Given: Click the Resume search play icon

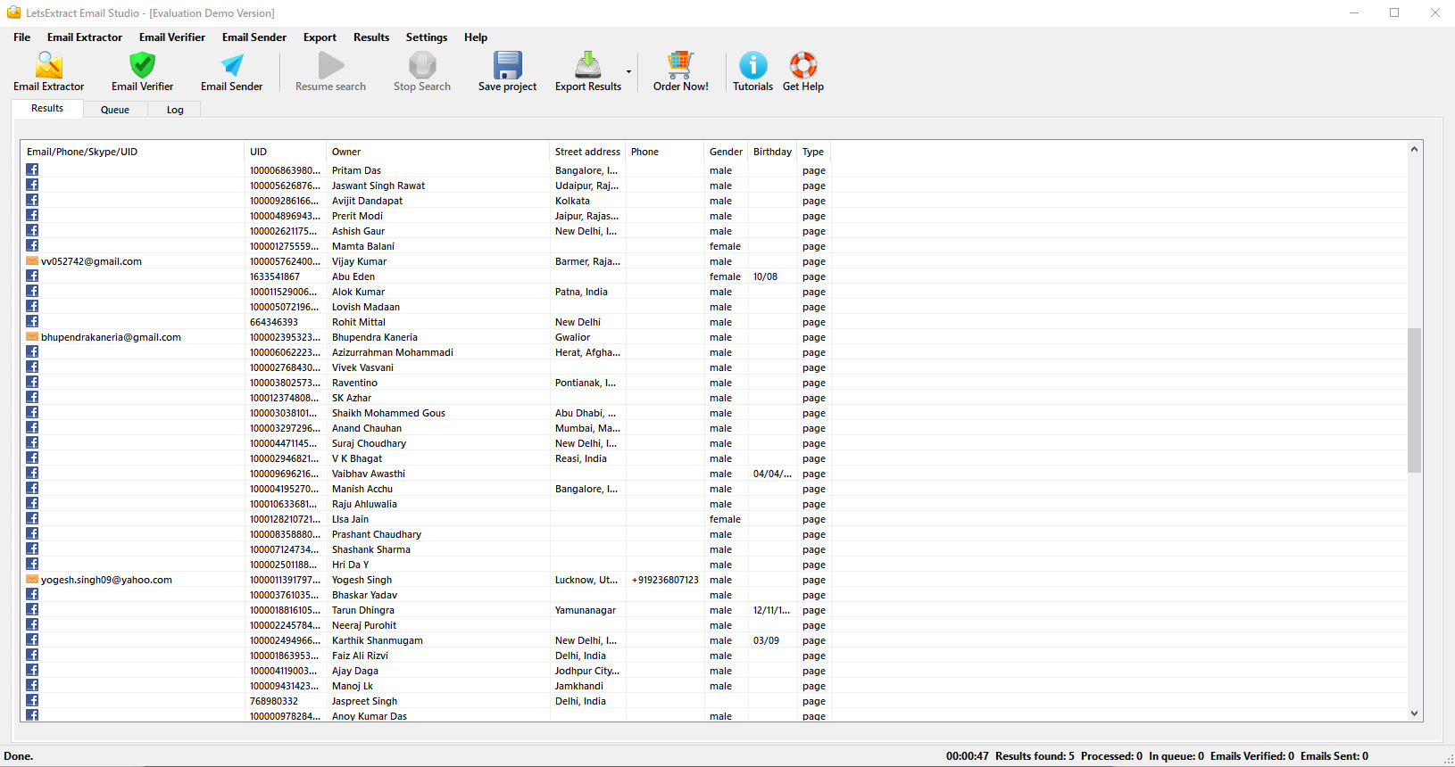Looking at the screenshot, I should click(331, 65).
